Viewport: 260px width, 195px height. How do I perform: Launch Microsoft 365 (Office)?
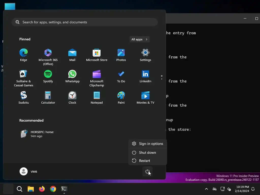48,57
